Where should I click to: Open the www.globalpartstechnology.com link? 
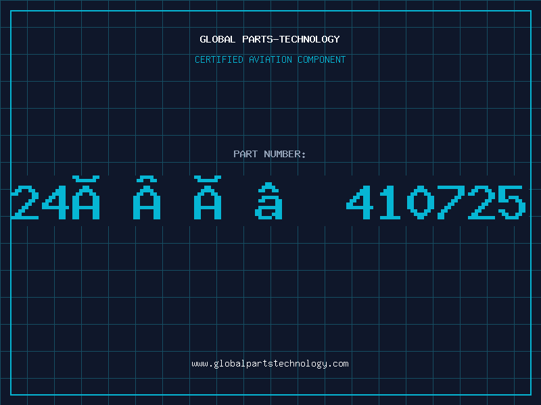pyautogui.click(x=270, y=364)
